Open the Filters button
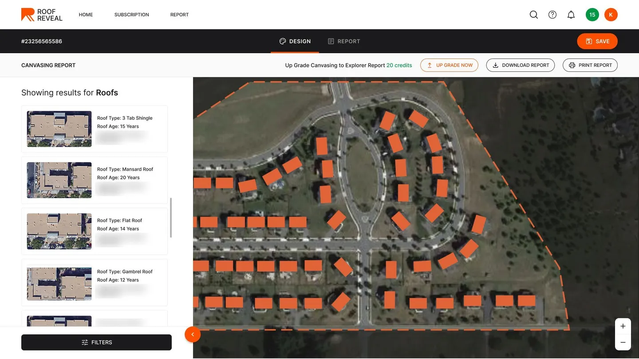639x359 pixels. pyautogui.click(x=96, y=343)
